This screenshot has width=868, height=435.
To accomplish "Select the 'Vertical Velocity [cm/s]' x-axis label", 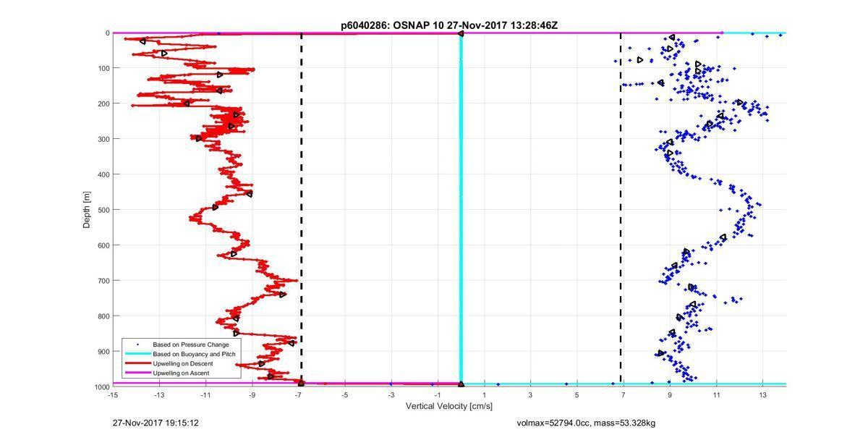I will point(449,406).
